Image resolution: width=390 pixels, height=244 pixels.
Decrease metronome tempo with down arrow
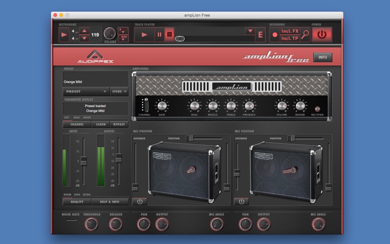click(x=84, y=38)
